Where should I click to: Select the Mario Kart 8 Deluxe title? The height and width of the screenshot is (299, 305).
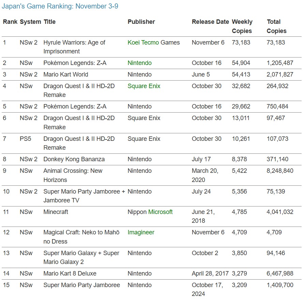coord(70,273)
